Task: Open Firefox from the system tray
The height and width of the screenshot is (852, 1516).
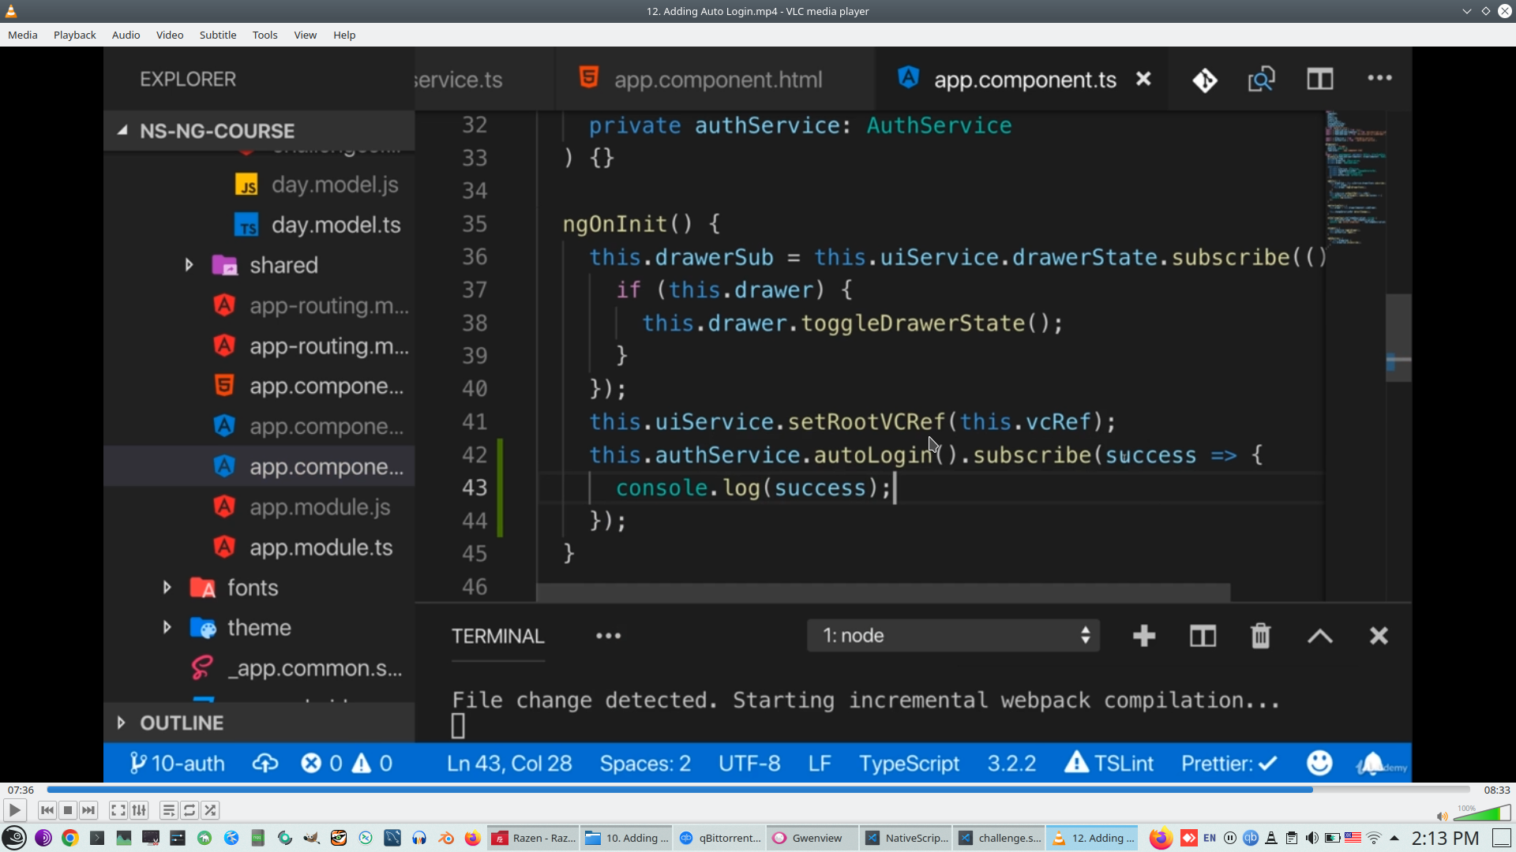Action: 1160,838
